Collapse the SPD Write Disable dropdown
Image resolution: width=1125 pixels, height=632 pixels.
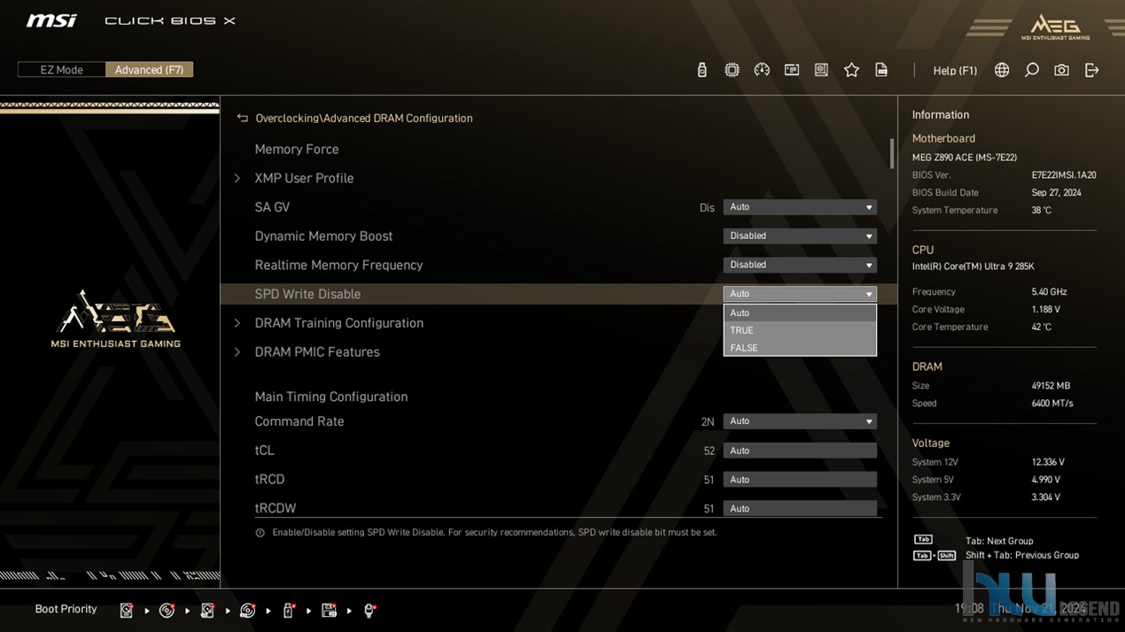[800, 294]
